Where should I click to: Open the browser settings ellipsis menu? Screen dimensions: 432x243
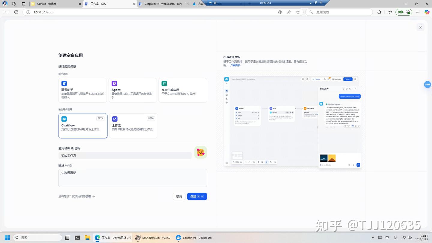point(418,12)
